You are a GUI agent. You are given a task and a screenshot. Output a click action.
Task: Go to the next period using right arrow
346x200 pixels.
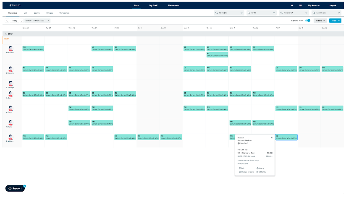click(22, 21)
